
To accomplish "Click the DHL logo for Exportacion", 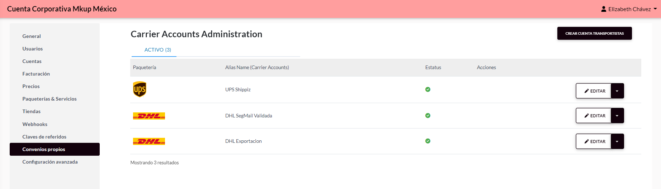I will click(x=149, y=141).
